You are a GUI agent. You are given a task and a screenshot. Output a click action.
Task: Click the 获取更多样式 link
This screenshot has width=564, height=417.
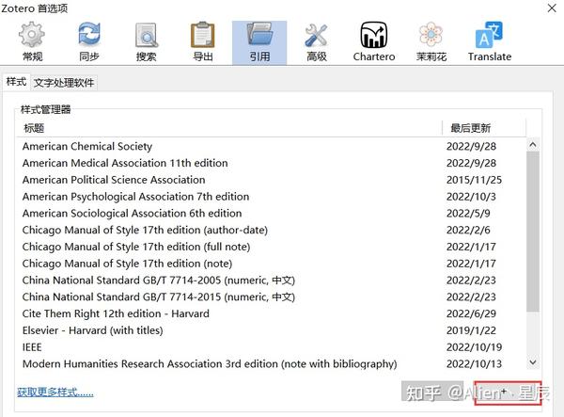(55, 392)
